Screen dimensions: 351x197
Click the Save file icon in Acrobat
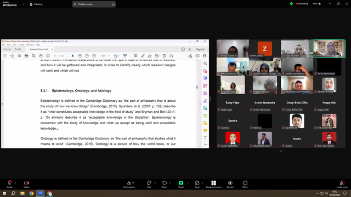point(5,56)
